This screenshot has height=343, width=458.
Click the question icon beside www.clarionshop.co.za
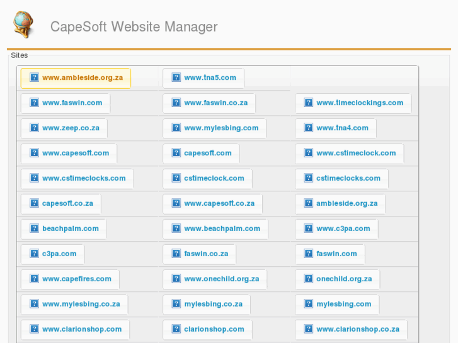click(x=309, y=330)
